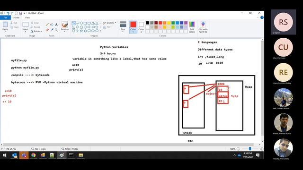Open the Customize Quick Access Toolbar arrow
Image resolution: width=303 pixels, height=170 pixels.
[24, 13]
